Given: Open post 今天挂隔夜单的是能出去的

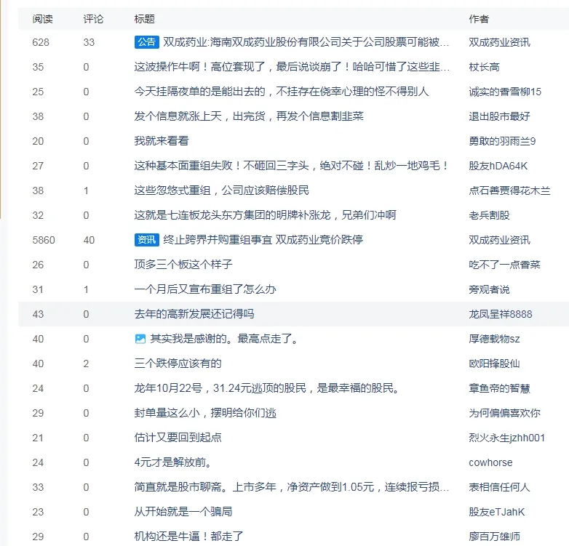Looking at the screenshot, I should 282,92.
